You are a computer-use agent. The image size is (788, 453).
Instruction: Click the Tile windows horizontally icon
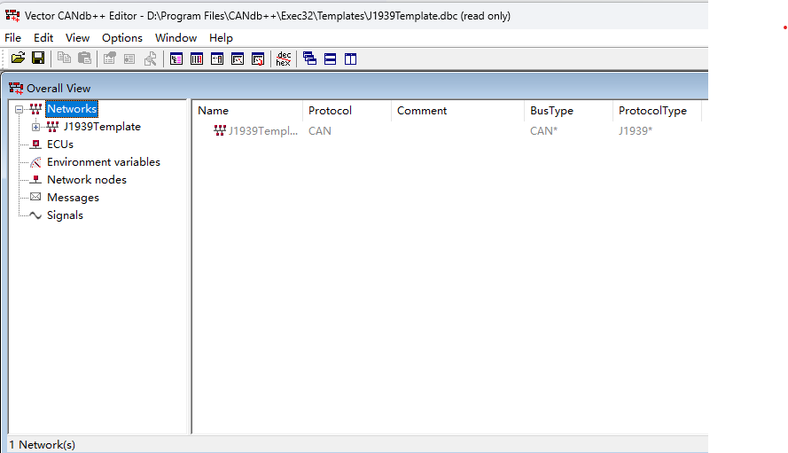pyautogui.click(x=330, y=59)
